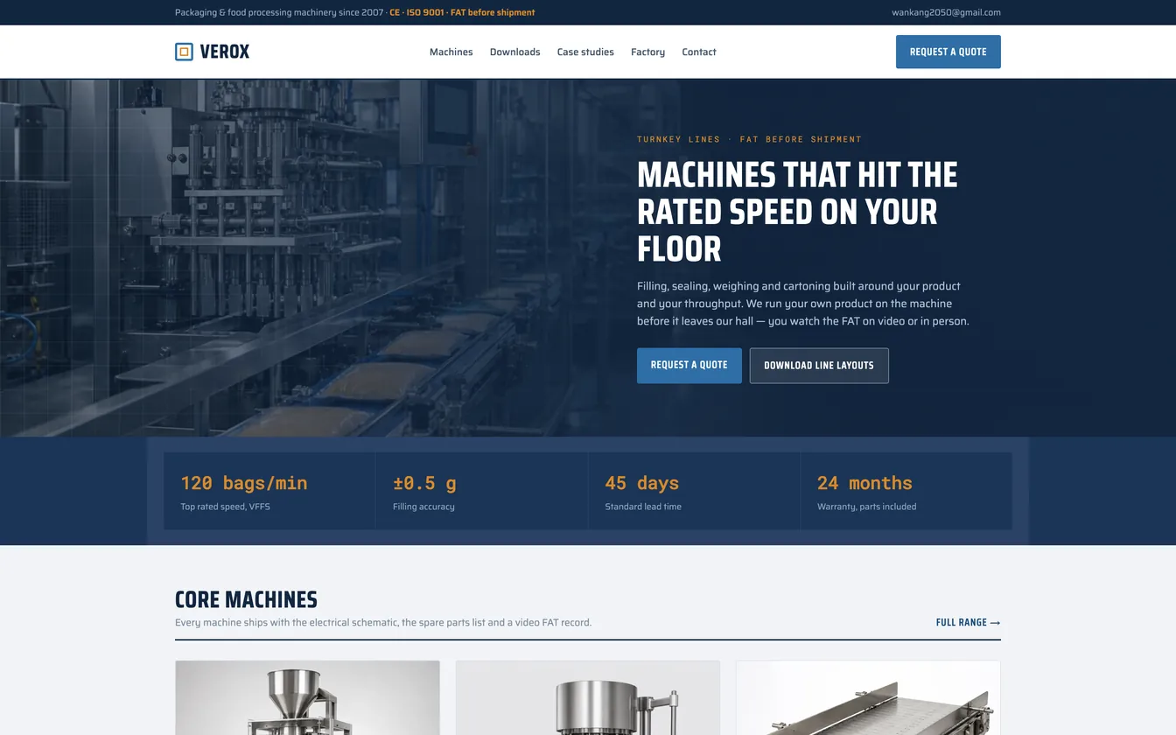Screen dimensions: 1176x735
Task: Click the VEROX square logo icon
Action: pyautogui.click(x=184, y=52)
